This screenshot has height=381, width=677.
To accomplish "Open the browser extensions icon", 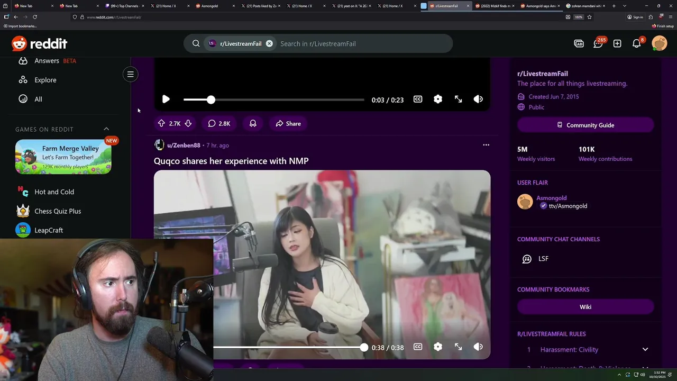I will [x=651, y=17].
